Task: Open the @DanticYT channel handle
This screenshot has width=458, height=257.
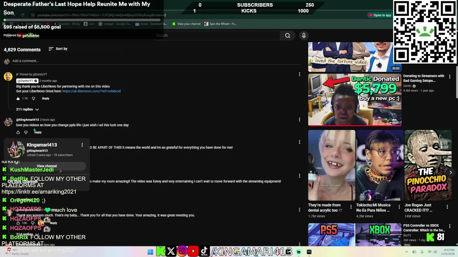Action: pyautogui.click(x=27, y=81)
